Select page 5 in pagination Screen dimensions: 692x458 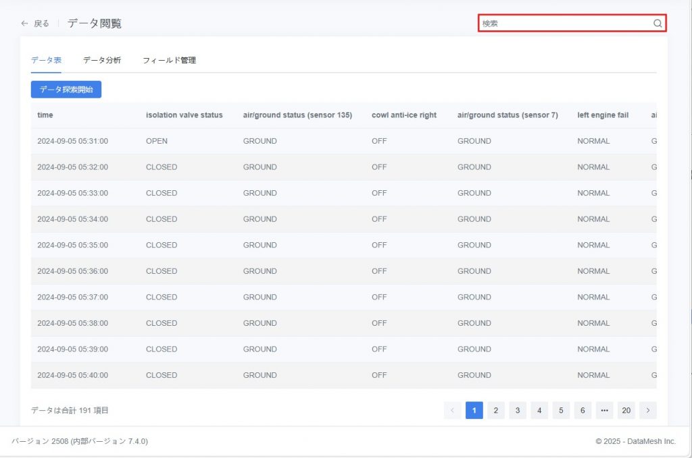561,410
